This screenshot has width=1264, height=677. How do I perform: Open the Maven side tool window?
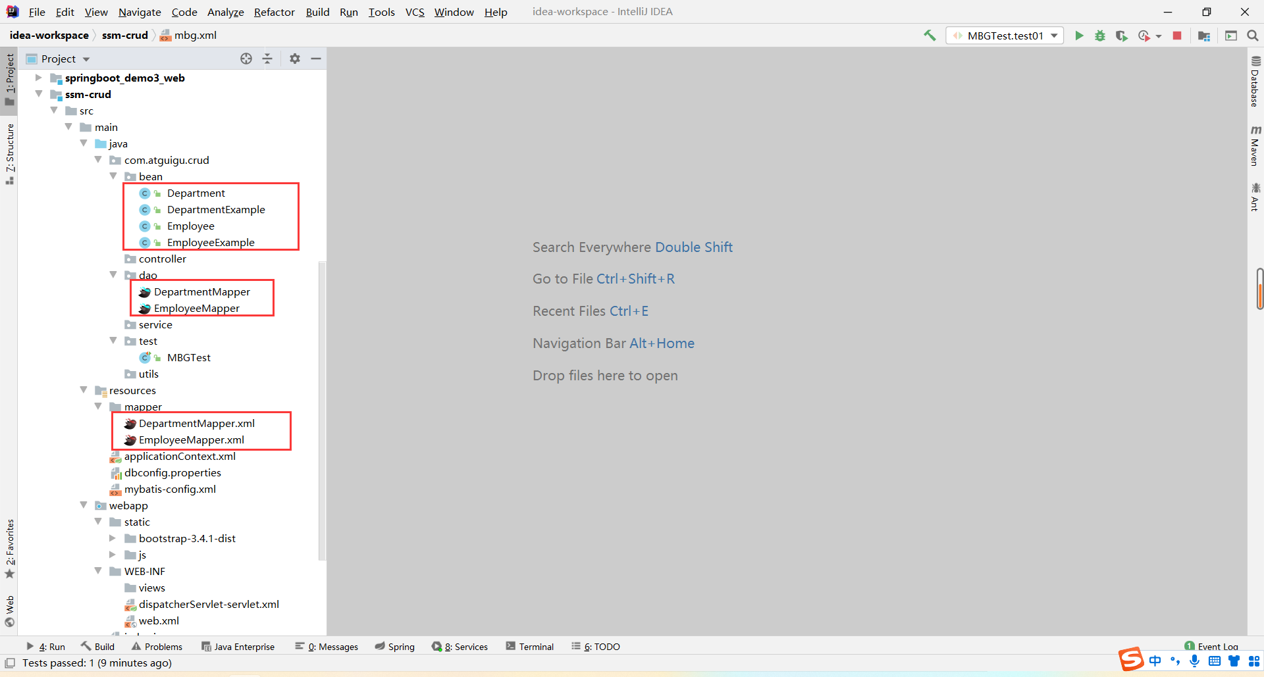[x=1255, y=146]
